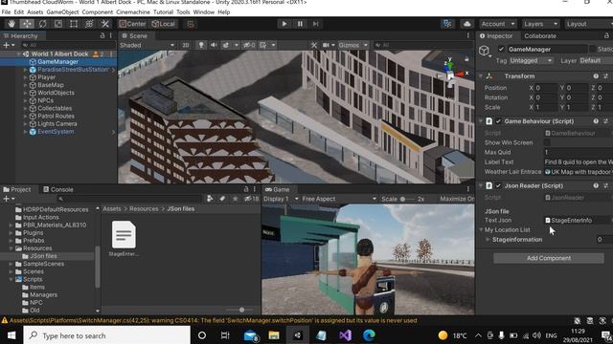
Task: Open scene component tools icon
Action: tap(314, 45)
